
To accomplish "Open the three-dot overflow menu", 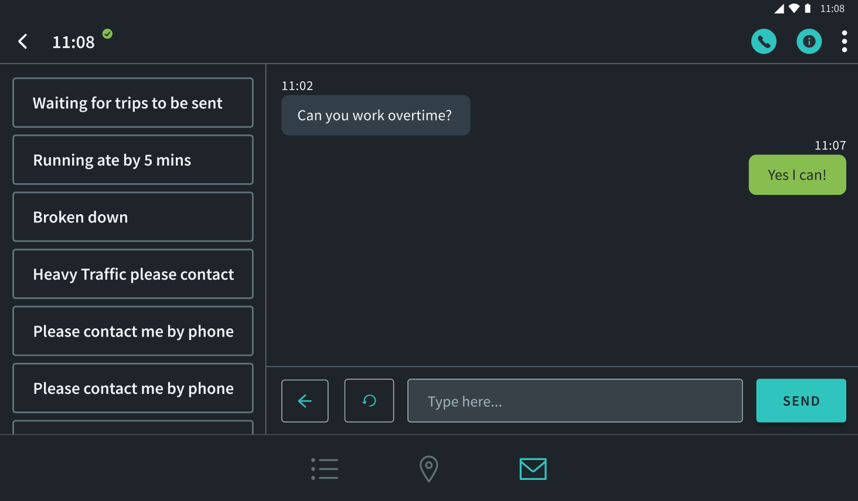I will tap(845, 41).
